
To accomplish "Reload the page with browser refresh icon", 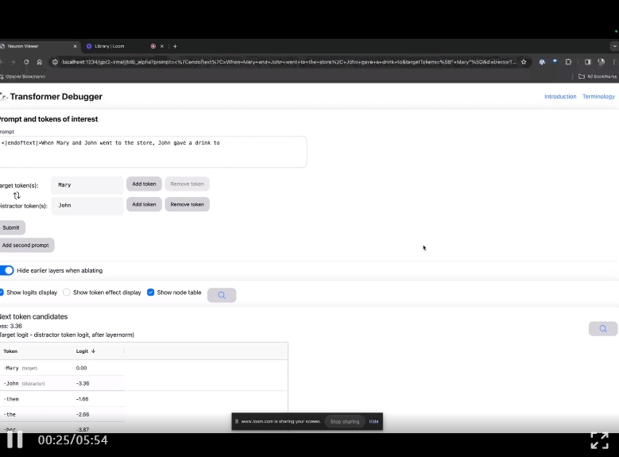I will [x=26, y=62].
